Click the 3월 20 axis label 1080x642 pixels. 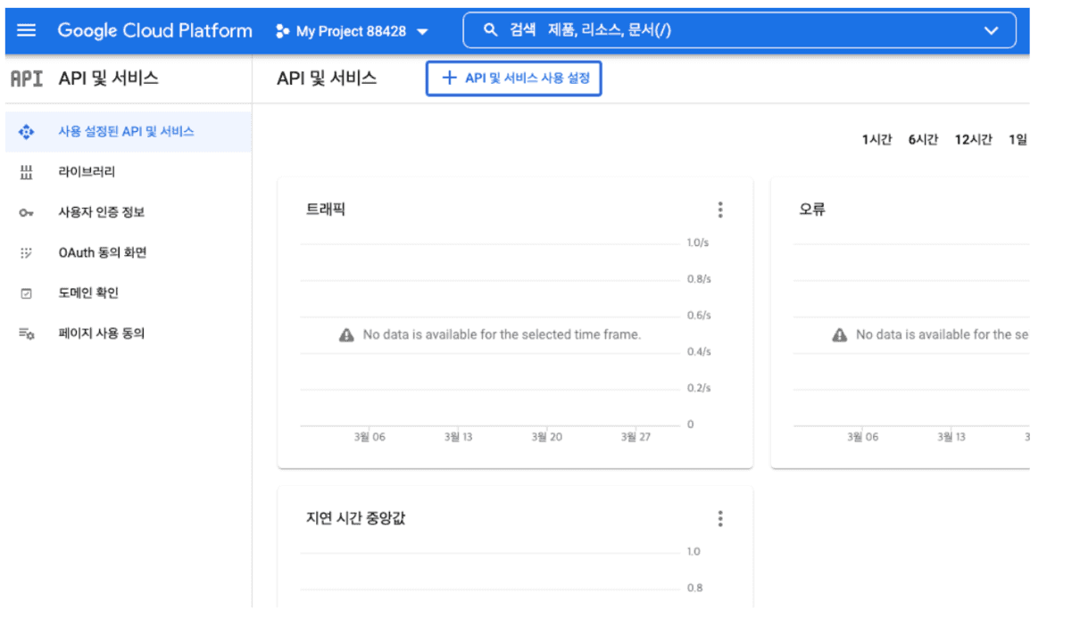point(546,437)
